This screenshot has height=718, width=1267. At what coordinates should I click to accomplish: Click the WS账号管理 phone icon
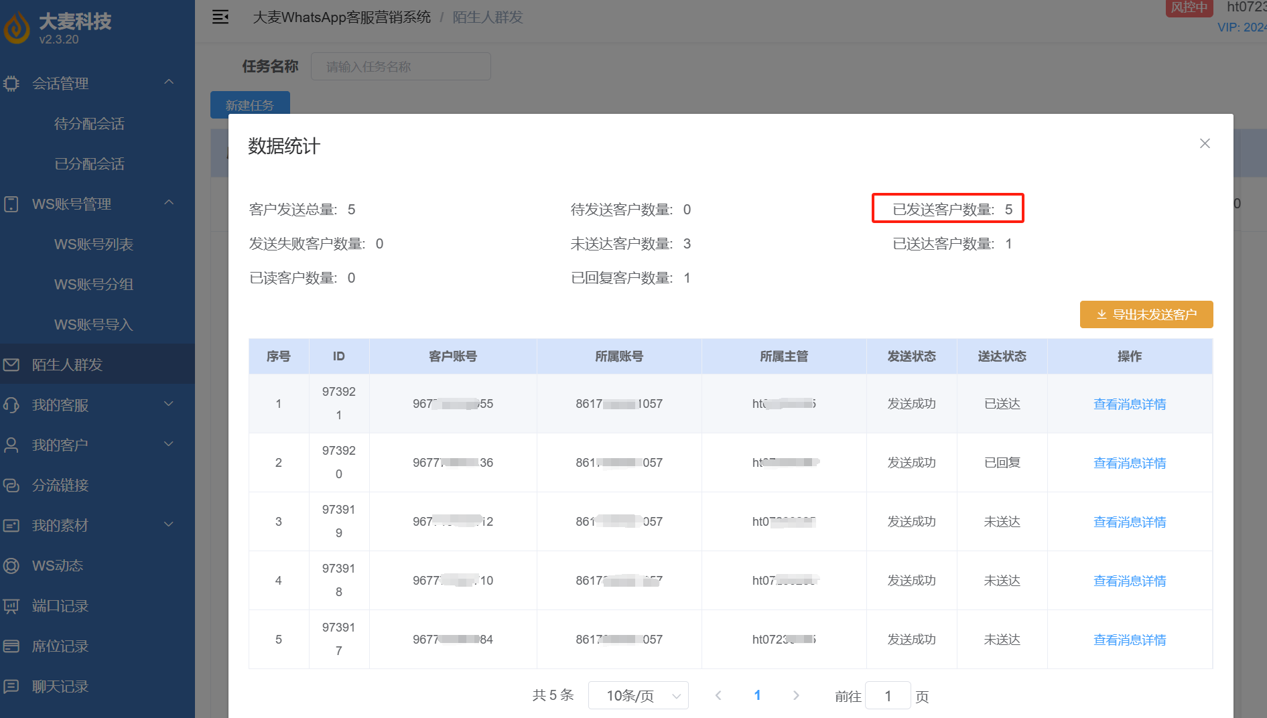coord(11,204)
